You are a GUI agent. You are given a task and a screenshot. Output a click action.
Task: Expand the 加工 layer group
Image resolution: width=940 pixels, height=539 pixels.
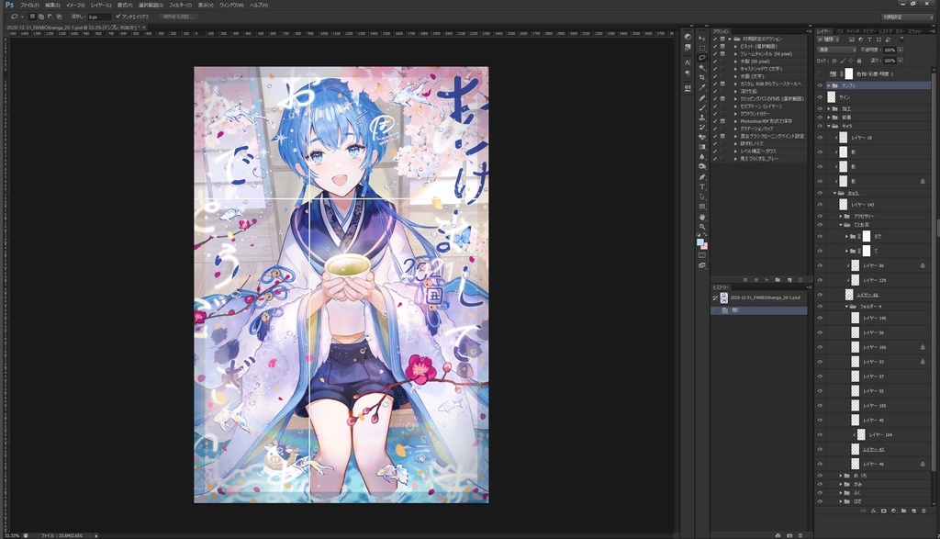point(829,109)
